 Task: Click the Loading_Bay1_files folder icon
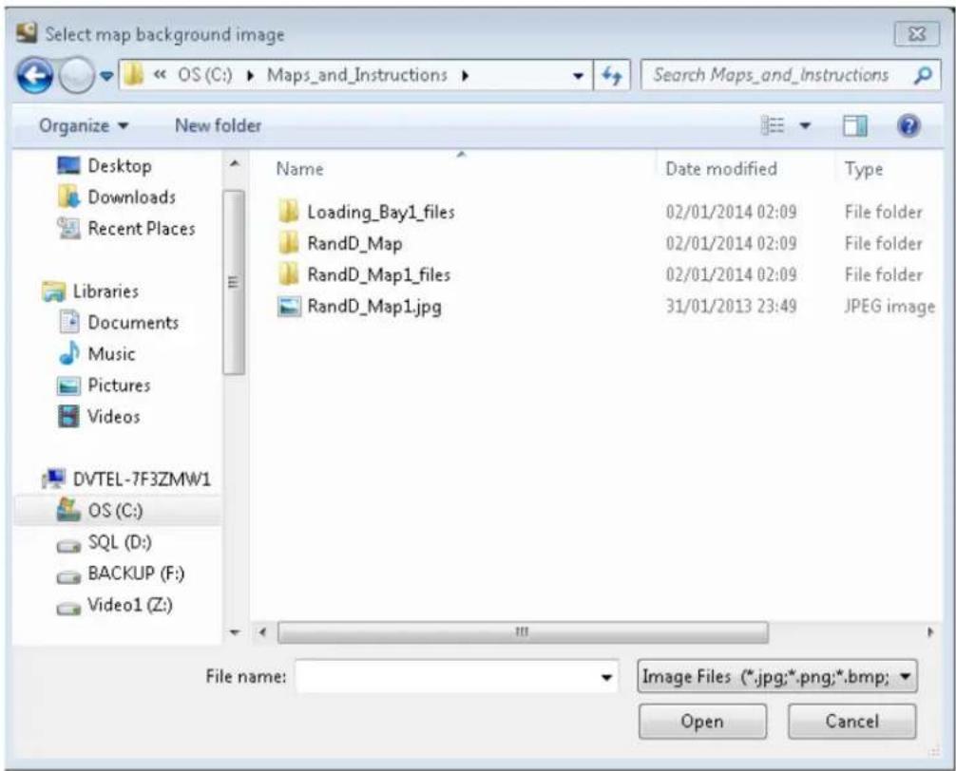coord(288,212)
